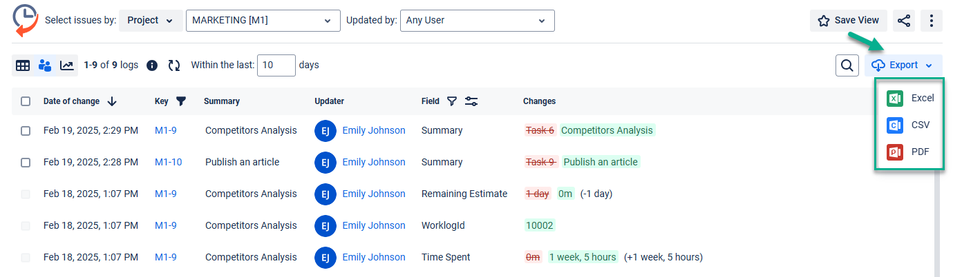
Task: Open the three-dot more options menu
Action: (x=932, y=21)
